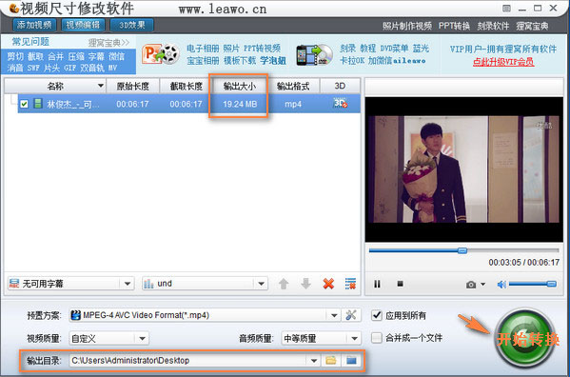Click the 3D effect icon in video row

pos(341,104)
